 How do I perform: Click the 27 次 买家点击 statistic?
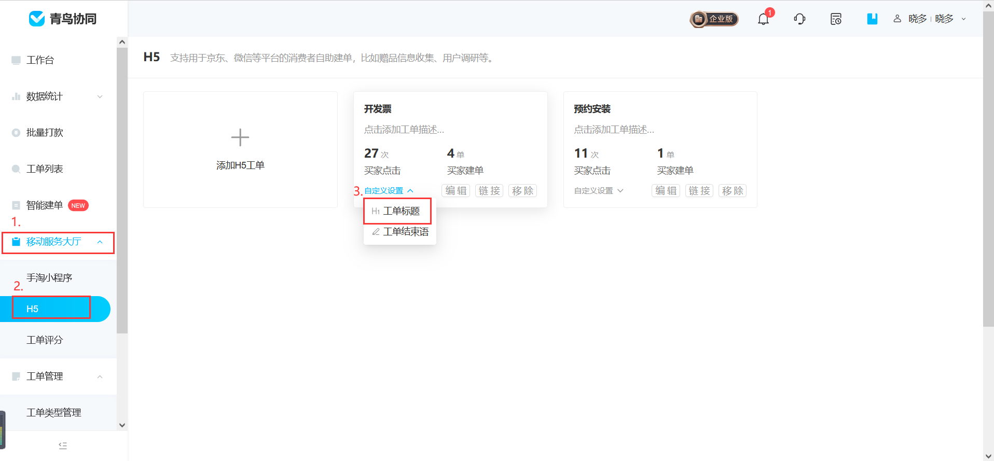point(382,161)
